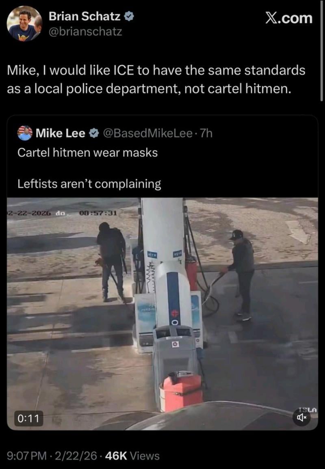This screenshot has height=469, width=325.
Task: Open the @brianschatz handle
Action: 85,31
